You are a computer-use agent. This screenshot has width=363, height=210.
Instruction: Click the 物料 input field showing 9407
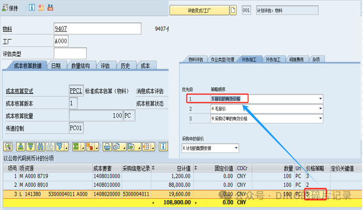tap(97, 28)
